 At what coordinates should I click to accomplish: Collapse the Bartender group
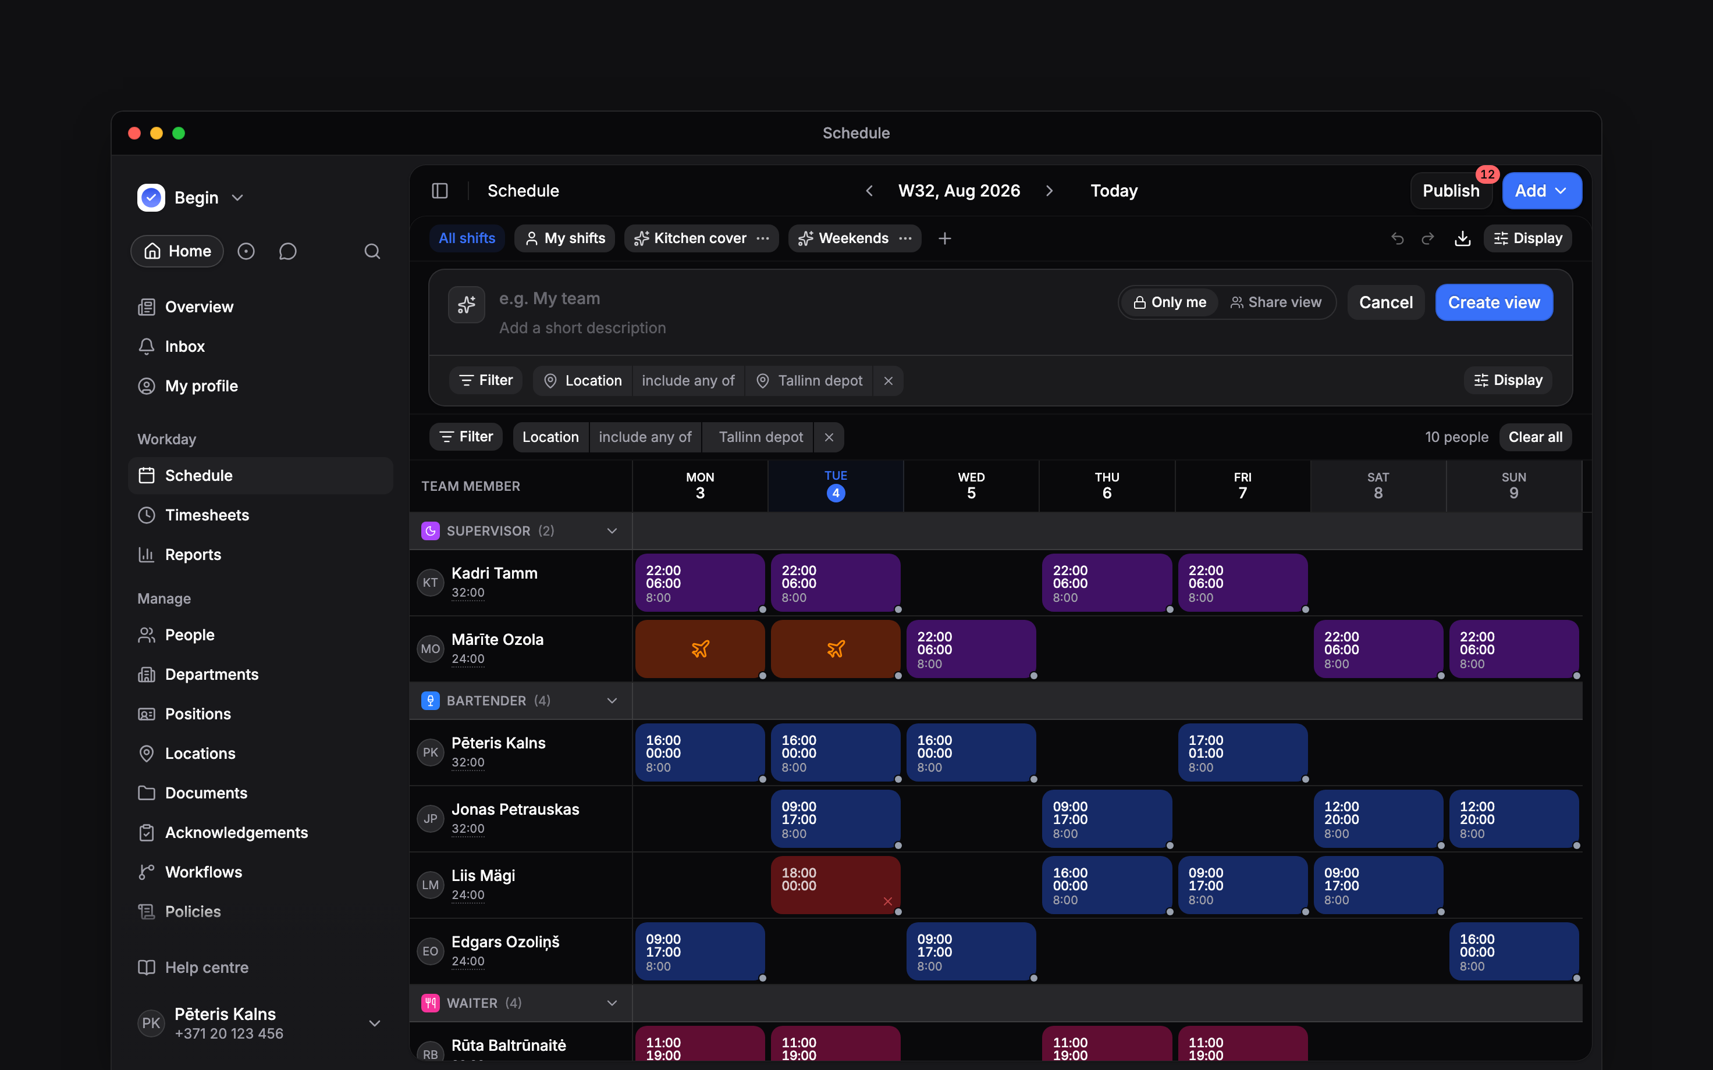(x=612, y=701)
